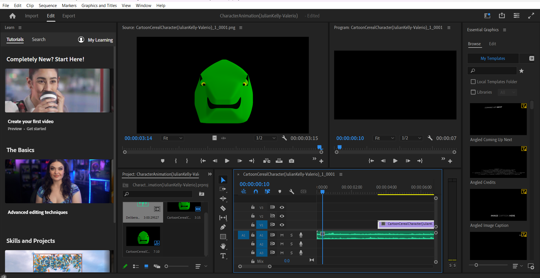
Task: Toggle V2 track output eye
Action: click(x=282, y=216)
